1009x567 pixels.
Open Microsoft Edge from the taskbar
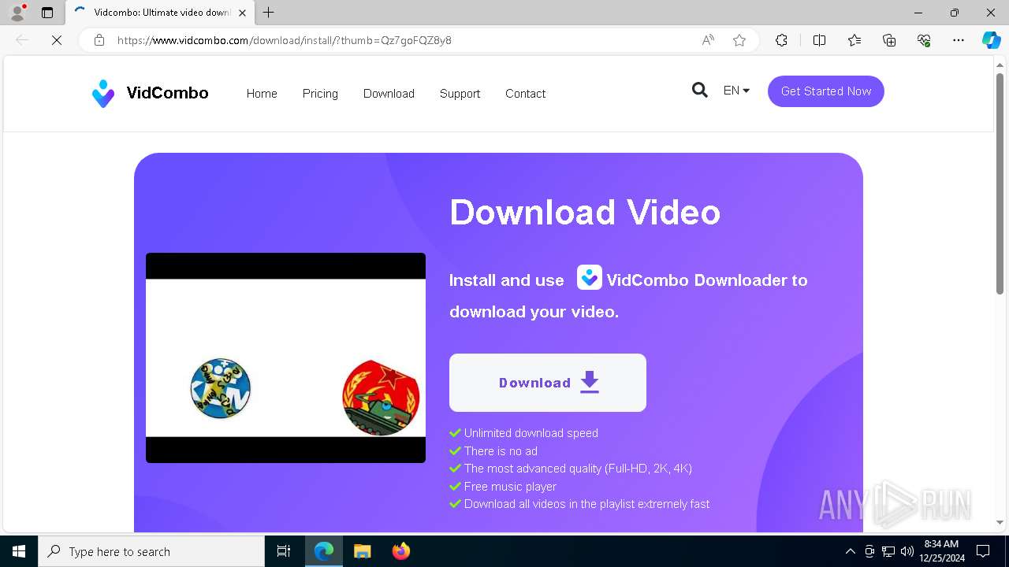coord(324,551)
